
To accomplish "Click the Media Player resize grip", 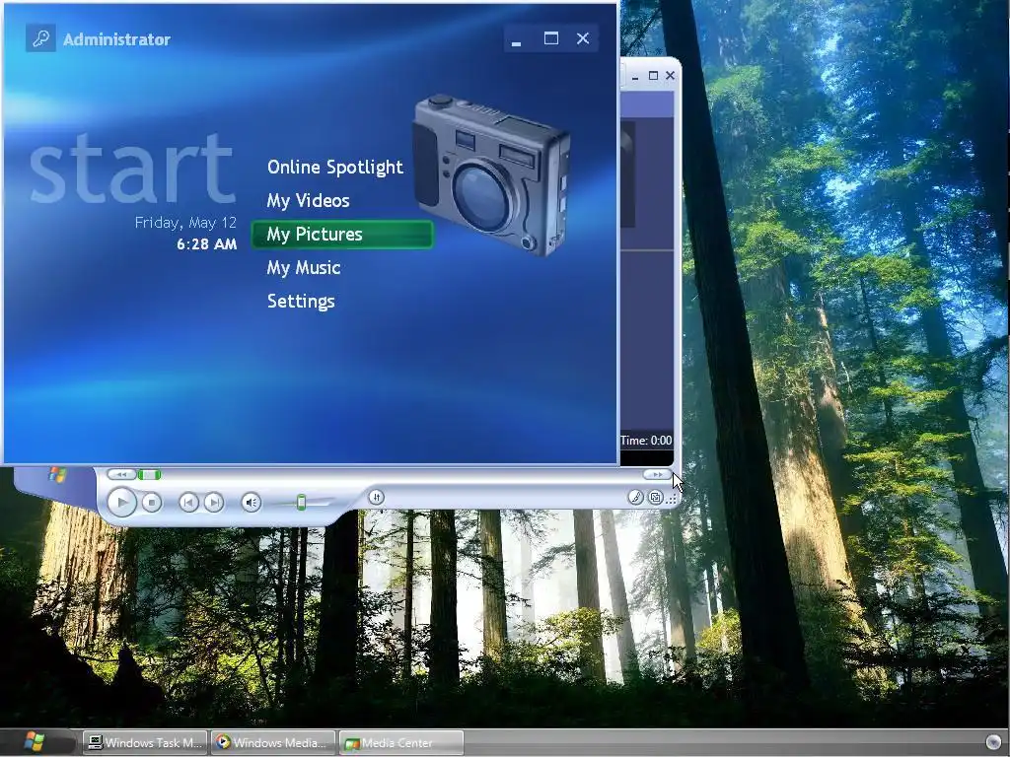I will pyautogui.click(x=672, y=499).
